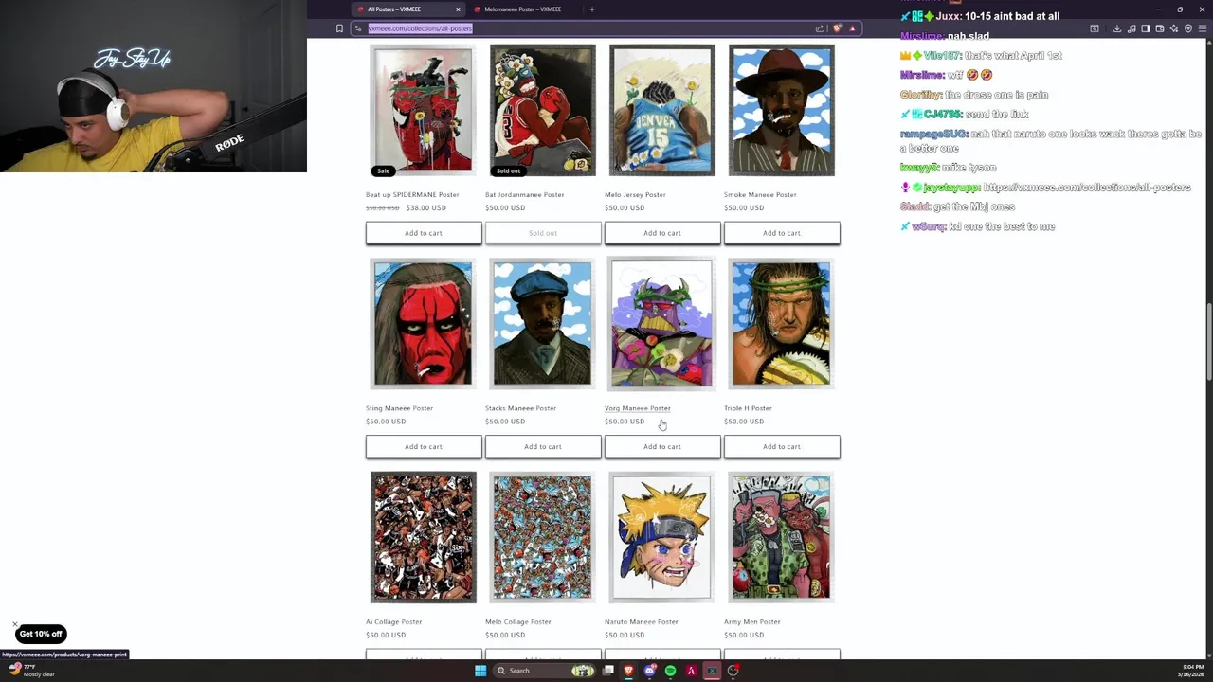Toggle Brave sidebar panel icon
The image size is (1213, 682).
click(x=1146, y=28)
